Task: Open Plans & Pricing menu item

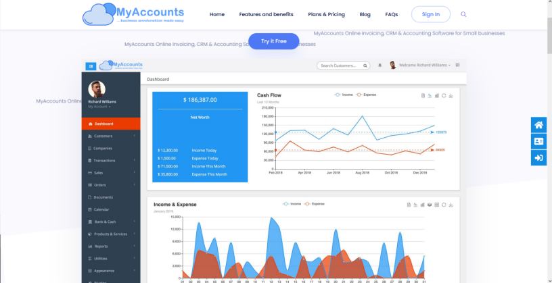Action: point(326,14)
